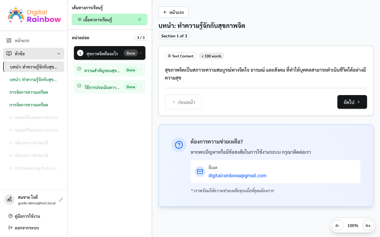Expand chevron on สุขภาพจิตคืออะไร row

coord(141,53)
